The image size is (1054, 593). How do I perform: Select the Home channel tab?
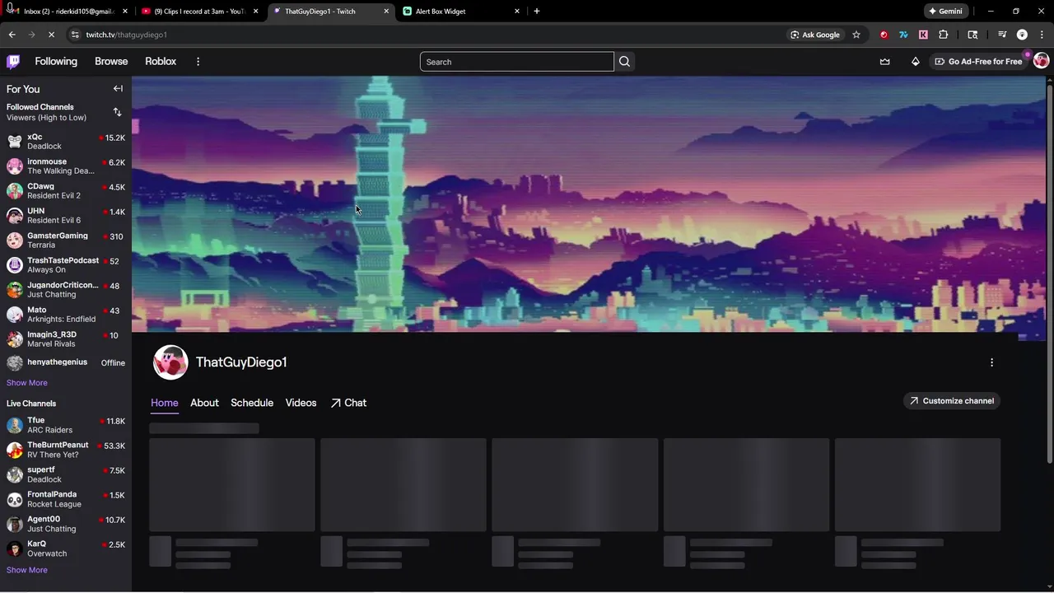tap(164, 403)
